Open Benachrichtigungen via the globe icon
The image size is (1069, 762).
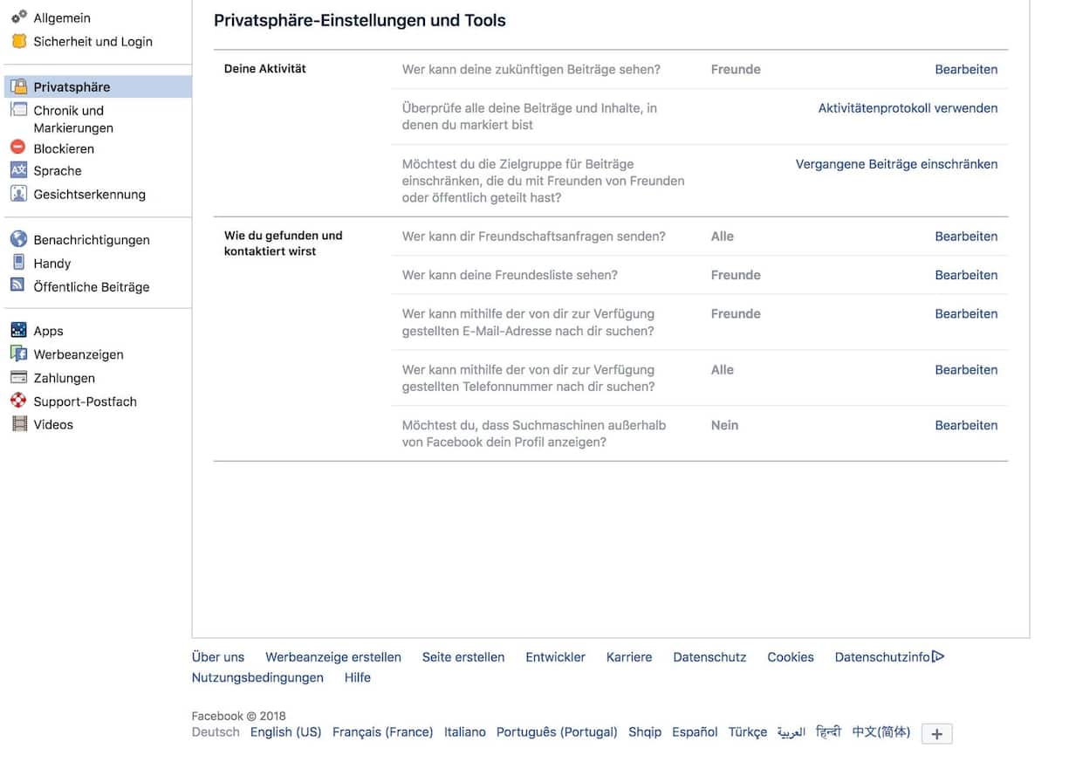pyautogui.click(x=17, y=239)
